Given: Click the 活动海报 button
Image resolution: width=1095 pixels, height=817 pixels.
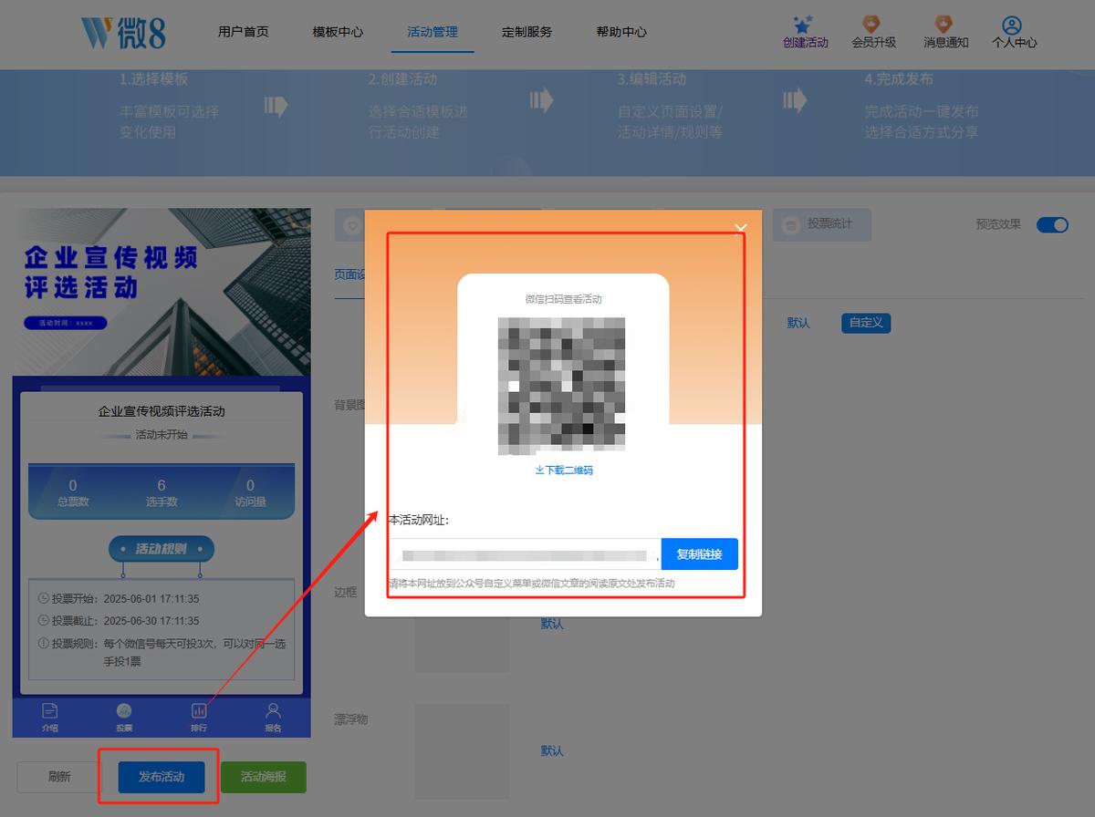Looking at the screenshot, I should pyautogui.click(x=264, y=777).
